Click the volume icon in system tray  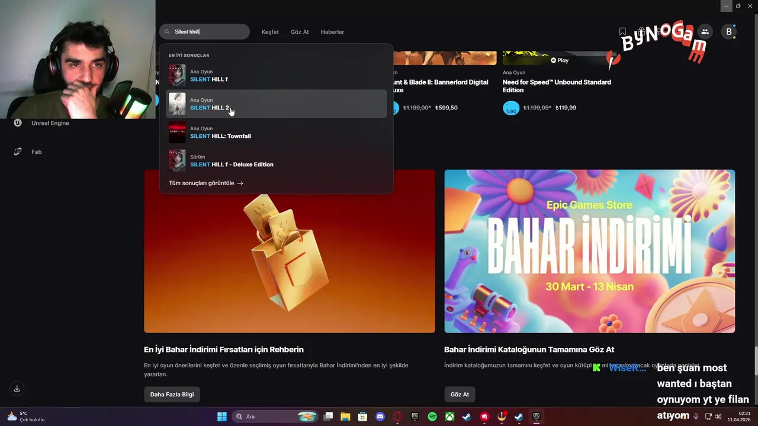point(718,417)
